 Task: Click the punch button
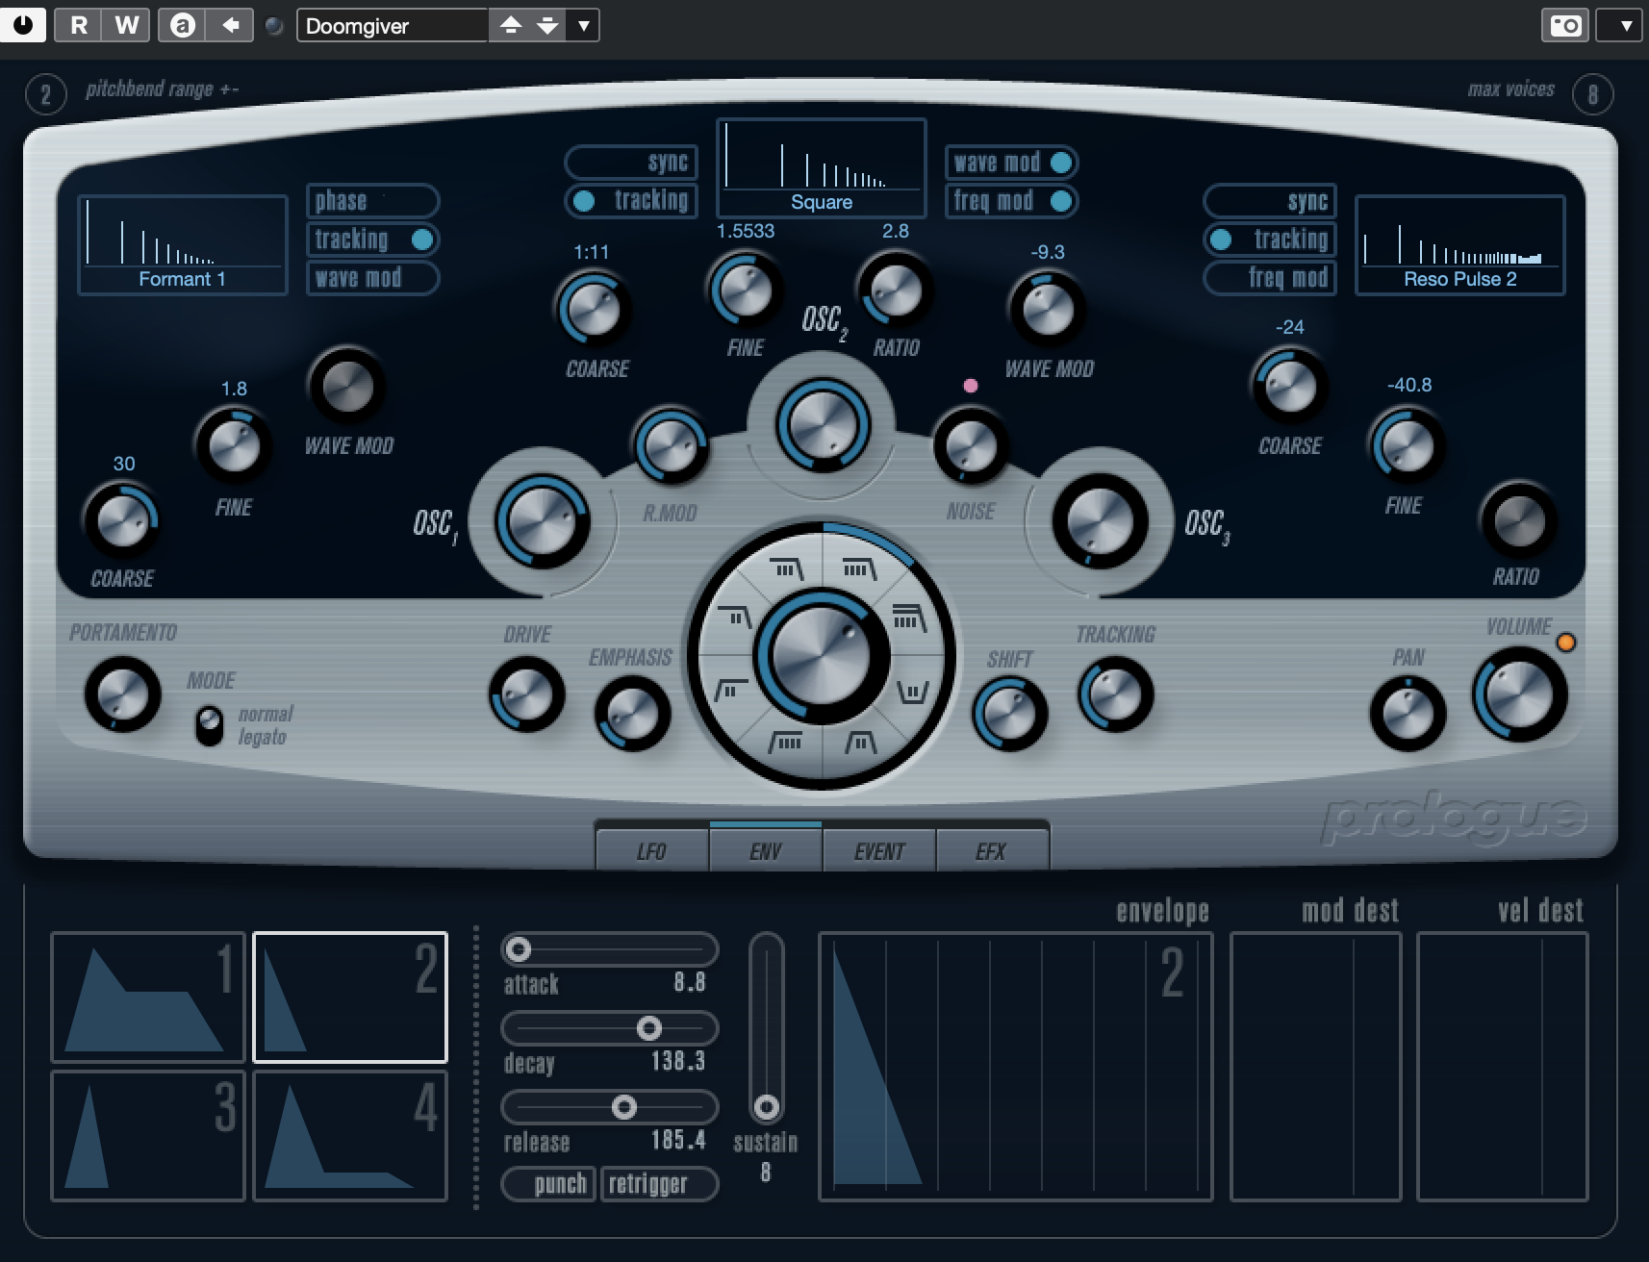click(550, 1183)
